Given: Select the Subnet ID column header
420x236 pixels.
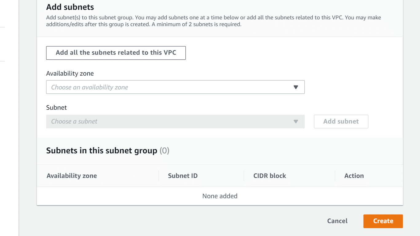Looking at the screenshot, I should click(183, 176).
